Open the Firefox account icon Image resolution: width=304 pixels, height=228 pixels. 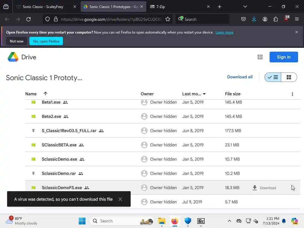(265, 19)
